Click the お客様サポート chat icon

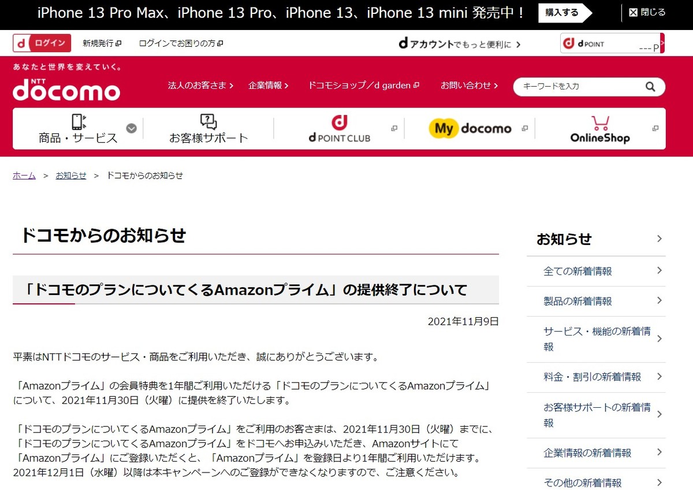[208, 121]
